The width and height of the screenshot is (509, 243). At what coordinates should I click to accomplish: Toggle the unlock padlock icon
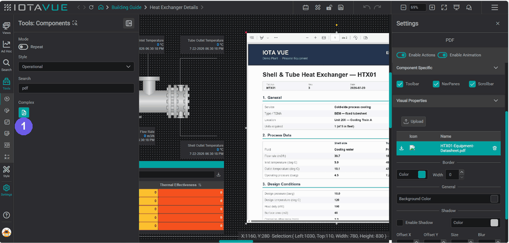click(x=329, y=8)
